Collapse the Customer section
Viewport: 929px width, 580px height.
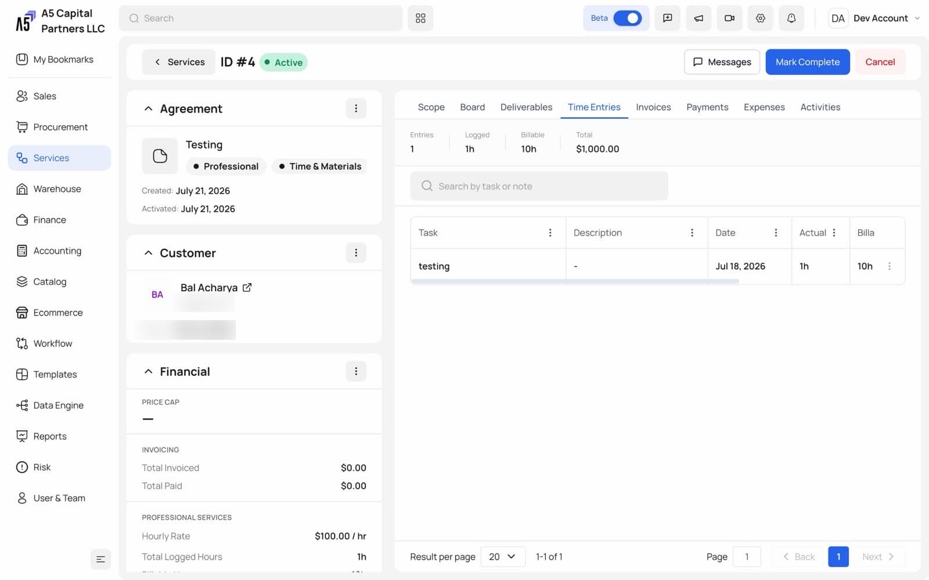pyautogui.click(x=148, y=253)
